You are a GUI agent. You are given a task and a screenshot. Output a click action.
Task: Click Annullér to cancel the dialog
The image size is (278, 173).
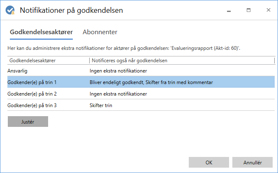[x=252, y=162]
